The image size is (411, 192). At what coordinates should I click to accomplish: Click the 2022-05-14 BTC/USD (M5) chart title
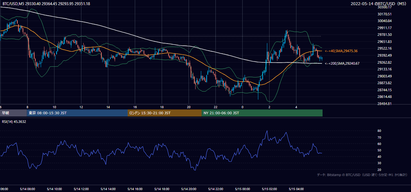pos(379,4)
